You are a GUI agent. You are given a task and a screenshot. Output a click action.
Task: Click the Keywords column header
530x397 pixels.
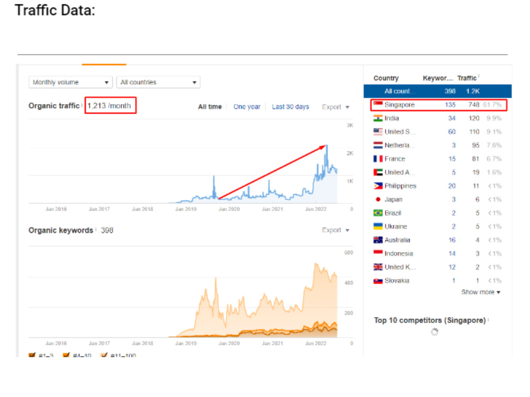click(437, 78)
